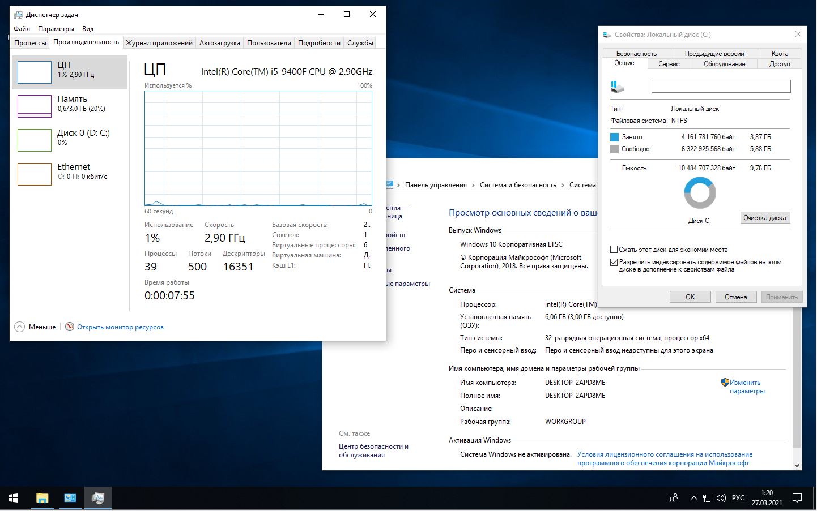Viewport: 817px width, 511px height.
Task: Open link Открыть монитор ресурсов
Action: [x=120, y=327]
